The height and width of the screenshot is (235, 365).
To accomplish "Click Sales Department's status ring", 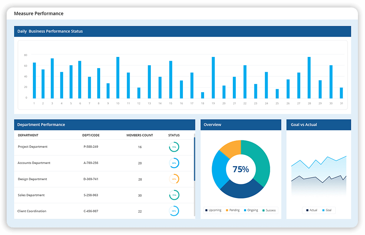I will [x=174, y=195].
